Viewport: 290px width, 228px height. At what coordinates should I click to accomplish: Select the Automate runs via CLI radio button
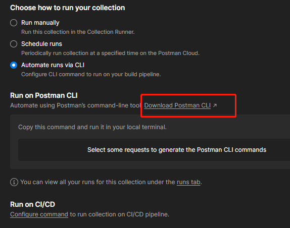point(14,65)
